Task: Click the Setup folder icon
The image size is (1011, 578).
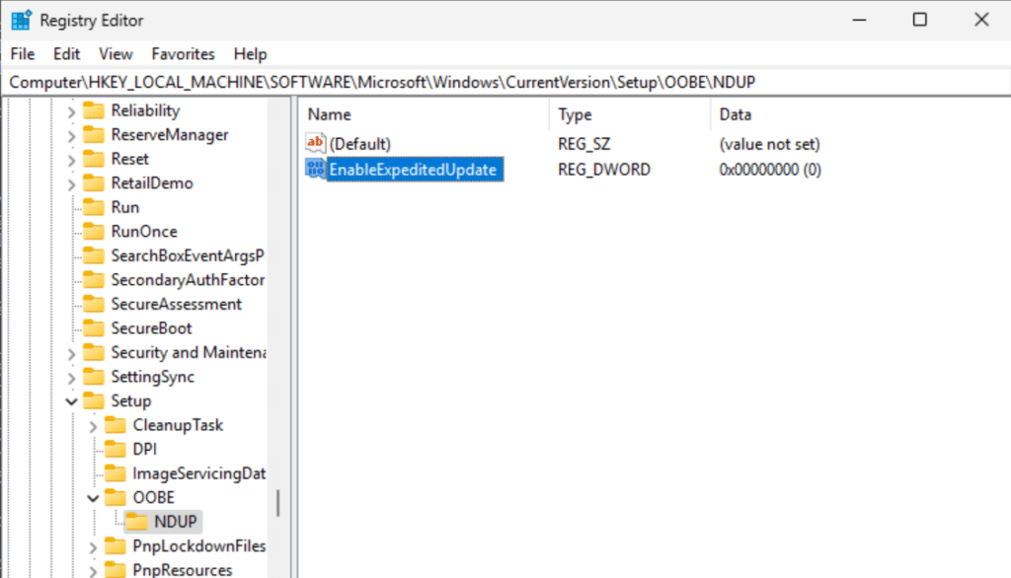Action: point(94,400)
